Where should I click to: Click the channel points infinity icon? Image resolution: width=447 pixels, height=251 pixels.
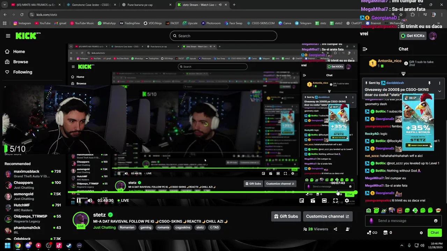[372, 233]
